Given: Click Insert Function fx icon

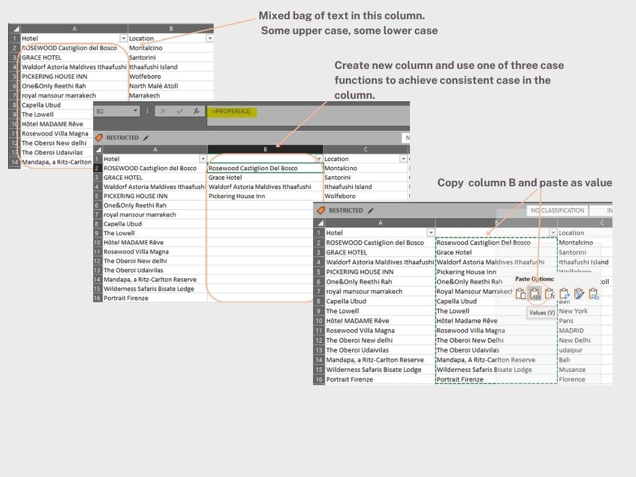Looking at the screenshot, I should 196,111.
